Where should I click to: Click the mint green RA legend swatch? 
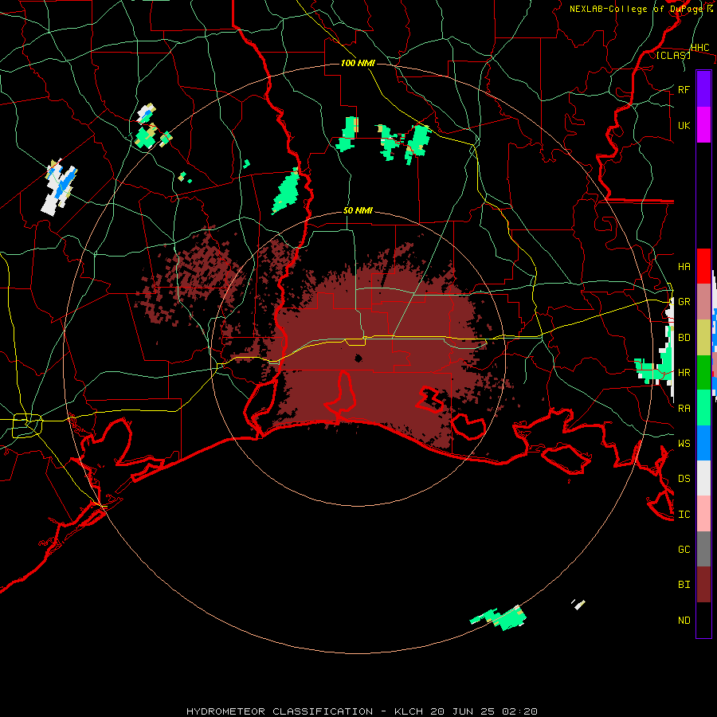[703, 408]
